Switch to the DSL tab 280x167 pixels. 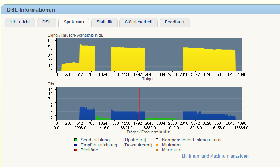pos(47,22)
